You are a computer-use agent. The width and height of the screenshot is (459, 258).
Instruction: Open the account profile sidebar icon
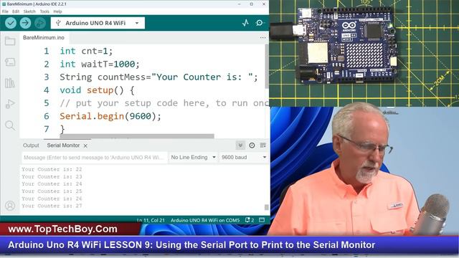point(10,206)
